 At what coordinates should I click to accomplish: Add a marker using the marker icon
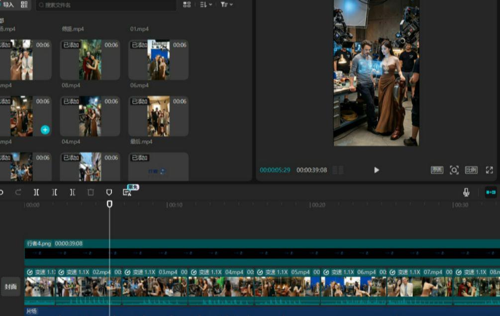(x=109, y=192)
